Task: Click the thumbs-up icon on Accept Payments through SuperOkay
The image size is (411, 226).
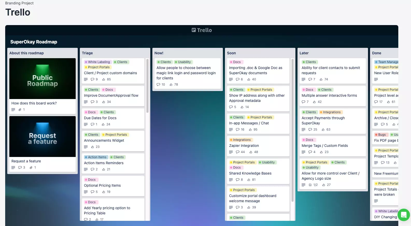Action: [x=323, y=130]
